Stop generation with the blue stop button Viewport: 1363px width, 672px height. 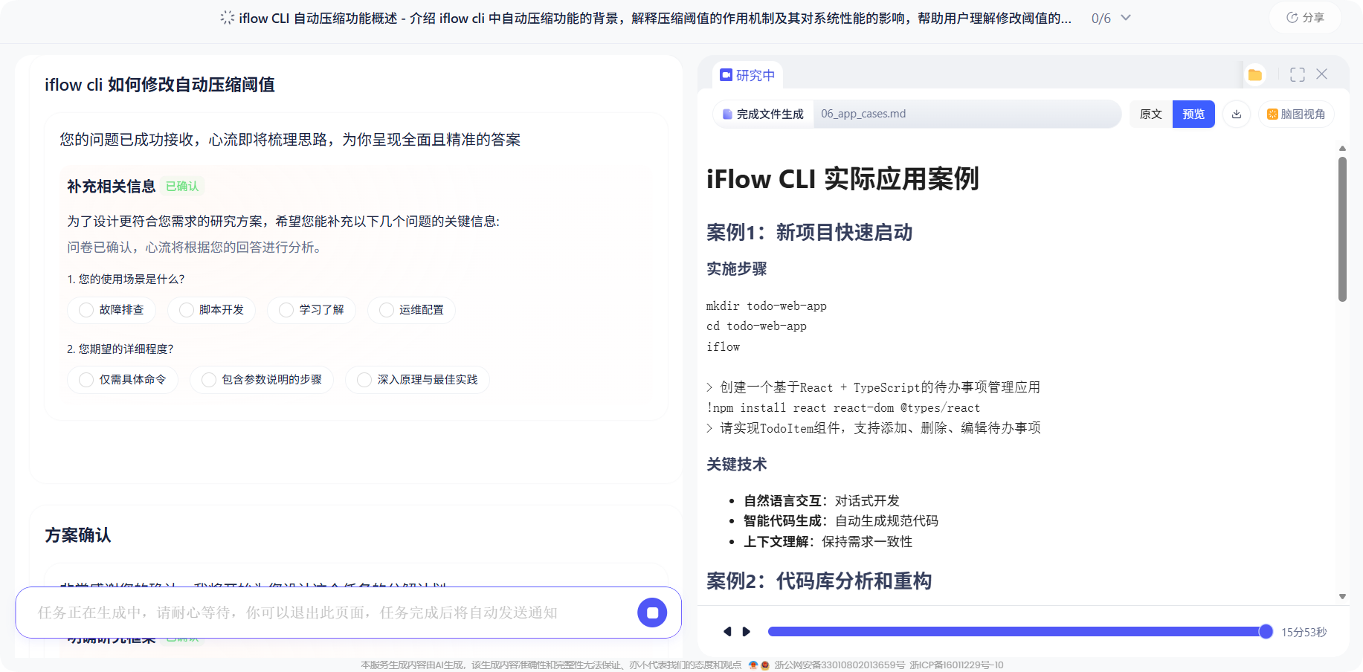652,613
